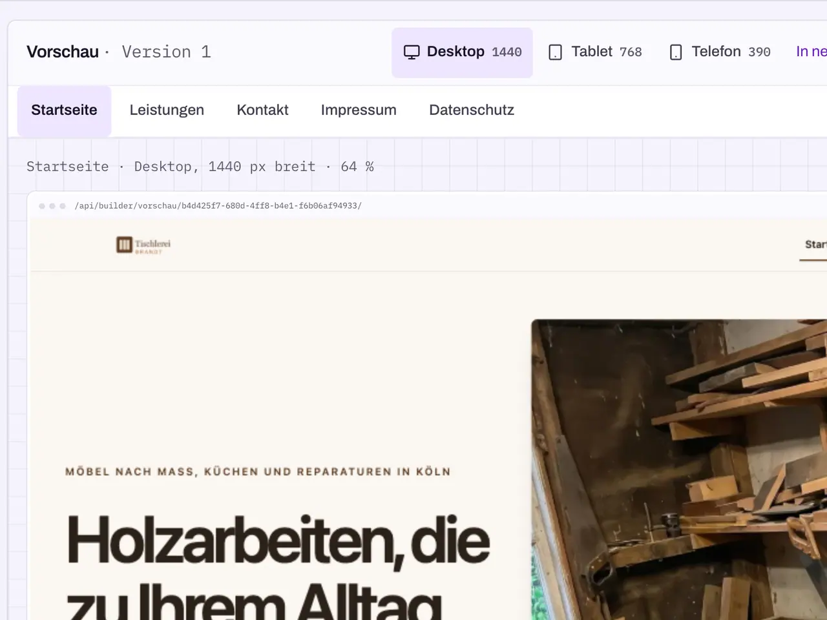
Task: Click the Vorschau heading
Action: pos(63,52)
